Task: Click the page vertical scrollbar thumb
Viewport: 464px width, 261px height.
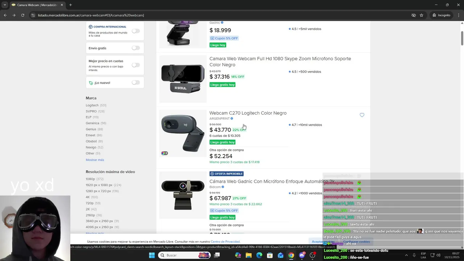Action: click(x=462, y=38)
